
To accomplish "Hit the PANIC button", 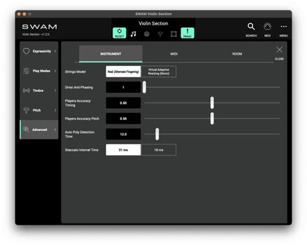I will pyautogui.click(x=187, y=33).
